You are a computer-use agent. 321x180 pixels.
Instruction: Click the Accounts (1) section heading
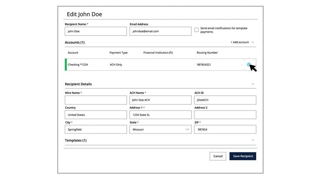pos(74,42)
